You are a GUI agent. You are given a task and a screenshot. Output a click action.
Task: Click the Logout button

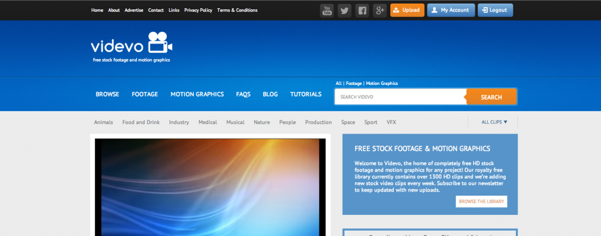[x=495, y=11]
